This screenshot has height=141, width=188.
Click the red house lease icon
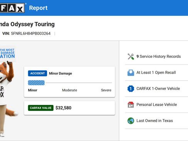point(131,105)
